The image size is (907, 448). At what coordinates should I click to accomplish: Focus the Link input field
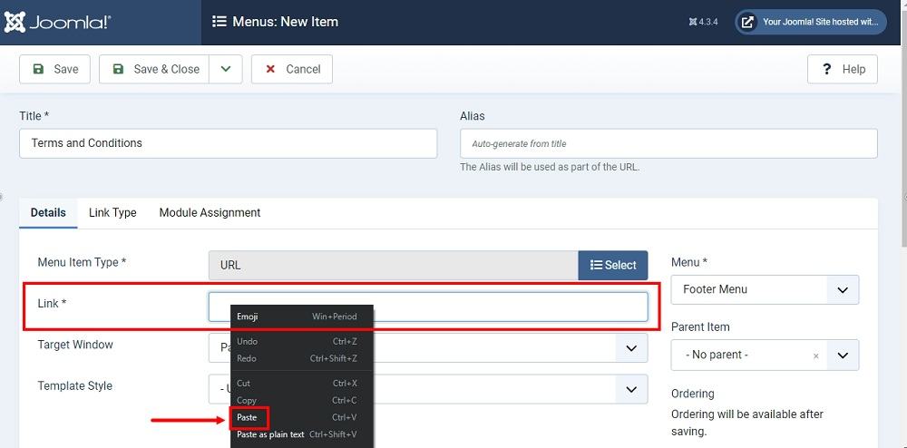coord(428,307)
